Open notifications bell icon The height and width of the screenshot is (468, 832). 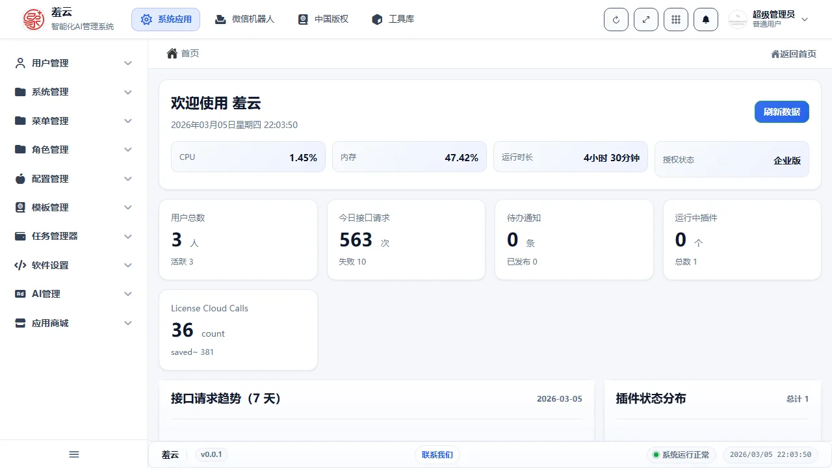coord(706,19)
